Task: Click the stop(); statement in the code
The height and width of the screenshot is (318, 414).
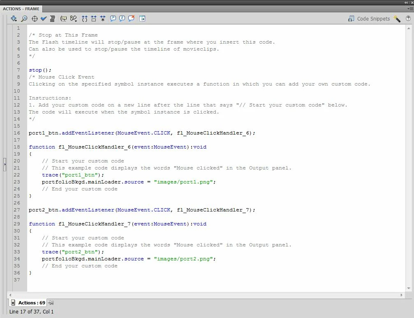Action: 40,70
